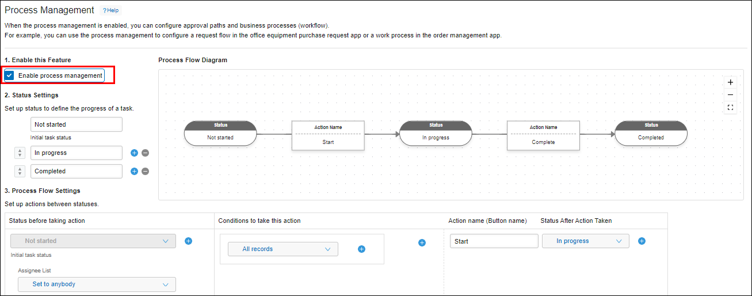Open the Help link beside the title

click(x=110, y=10)
